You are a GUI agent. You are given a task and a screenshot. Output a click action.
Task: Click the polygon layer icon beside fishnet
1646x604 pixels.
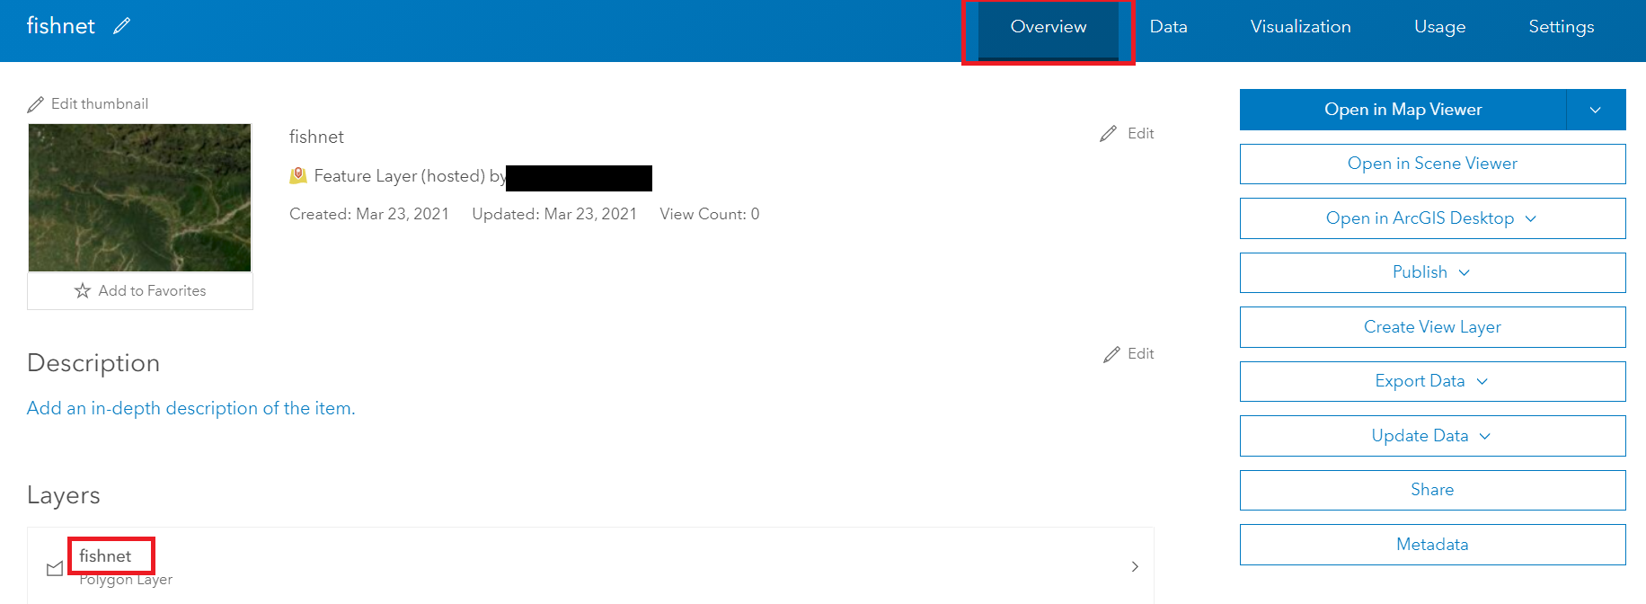(x=55, y=568)
